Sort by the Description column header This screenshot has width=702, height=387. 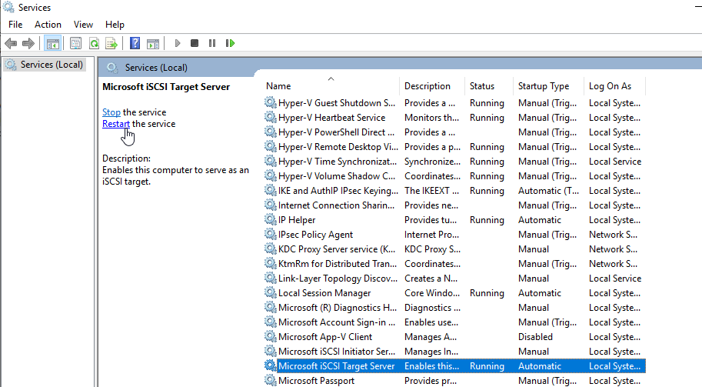click(432, 86)
